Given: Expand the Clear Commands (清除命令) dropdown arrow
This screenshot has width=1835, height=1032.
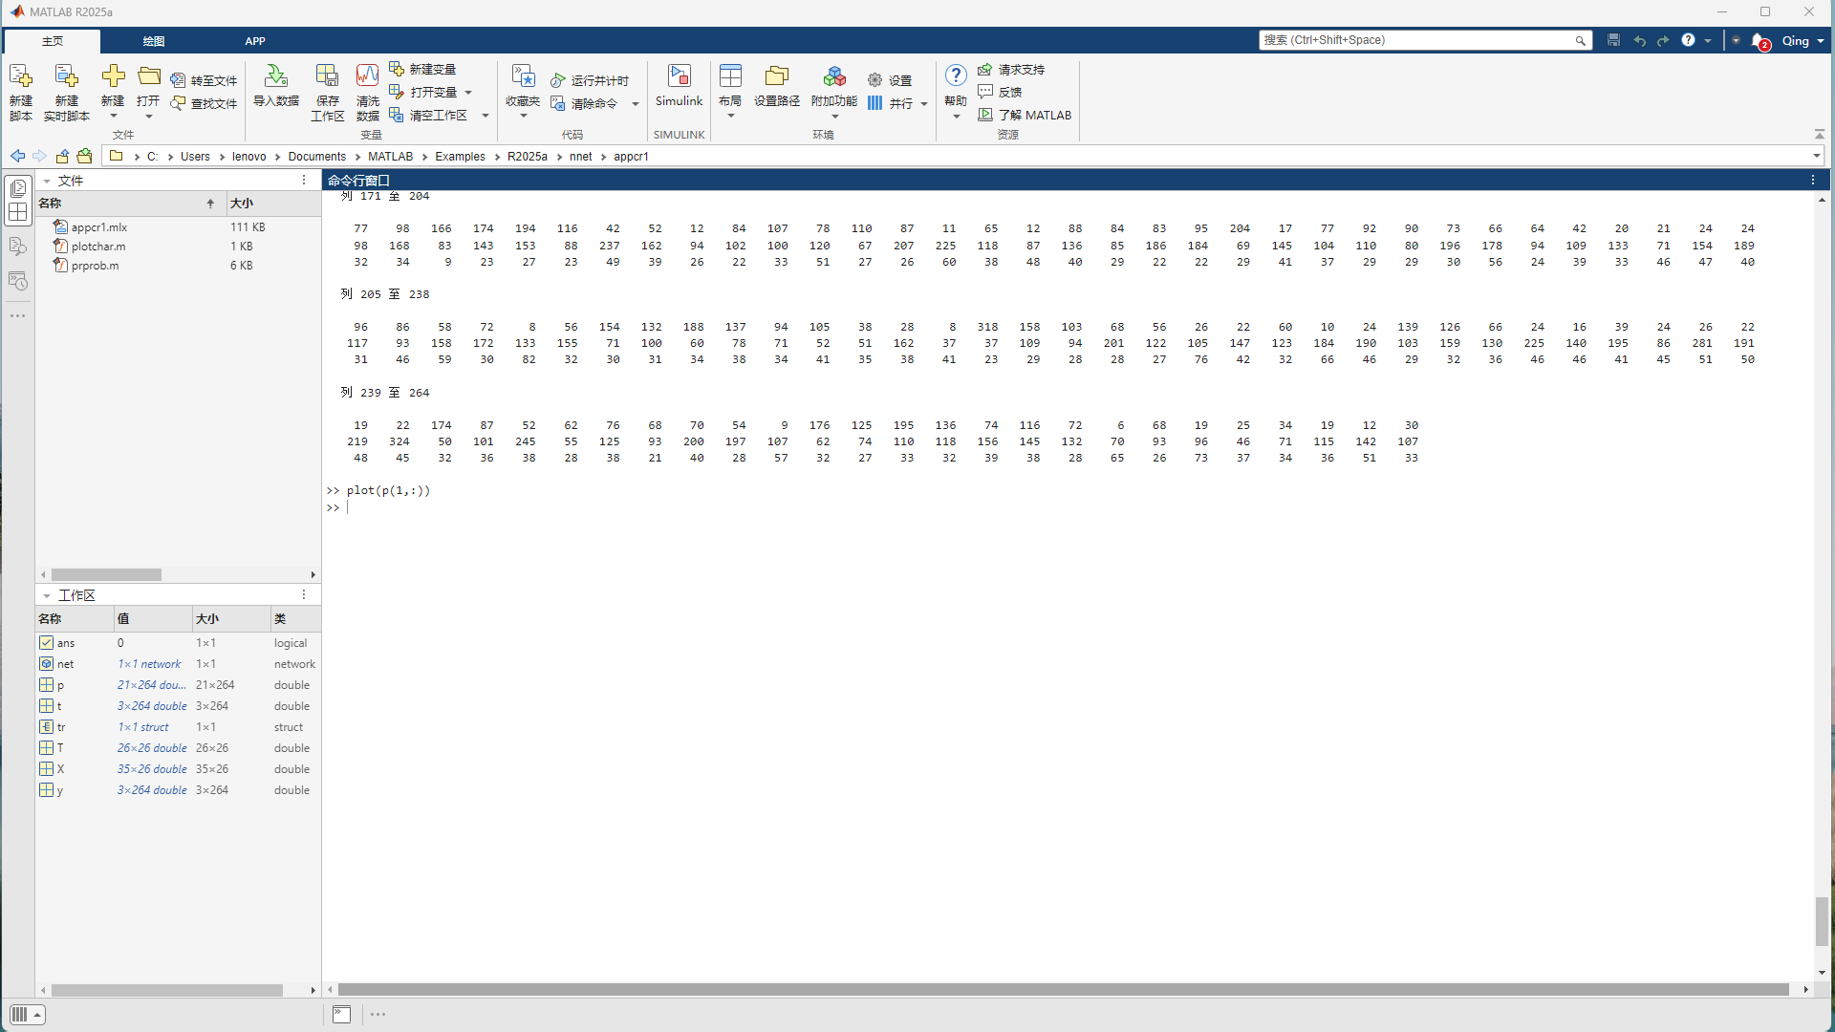Looking at the screenshot, I should pyautogui.click(x=636, y=104).
